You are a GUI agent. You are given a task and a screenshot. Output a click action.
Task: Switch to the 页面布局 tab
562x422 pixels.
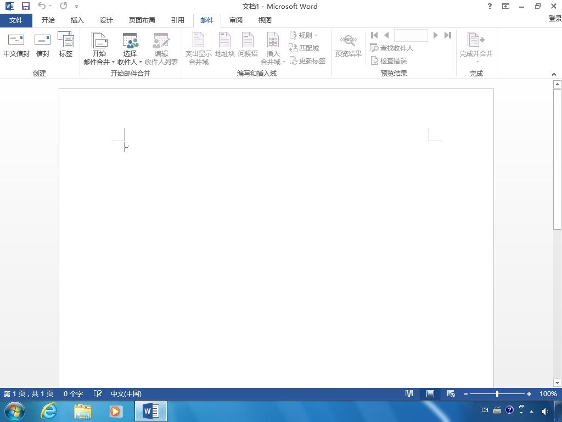pyautogui.click(x=142, y=20)
